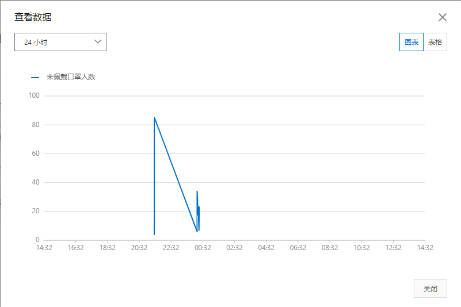Viewport: 461px width, 307px height.
Task: Close the 查看数据 dialog with X icon
Action: click(x=442, y=17)
